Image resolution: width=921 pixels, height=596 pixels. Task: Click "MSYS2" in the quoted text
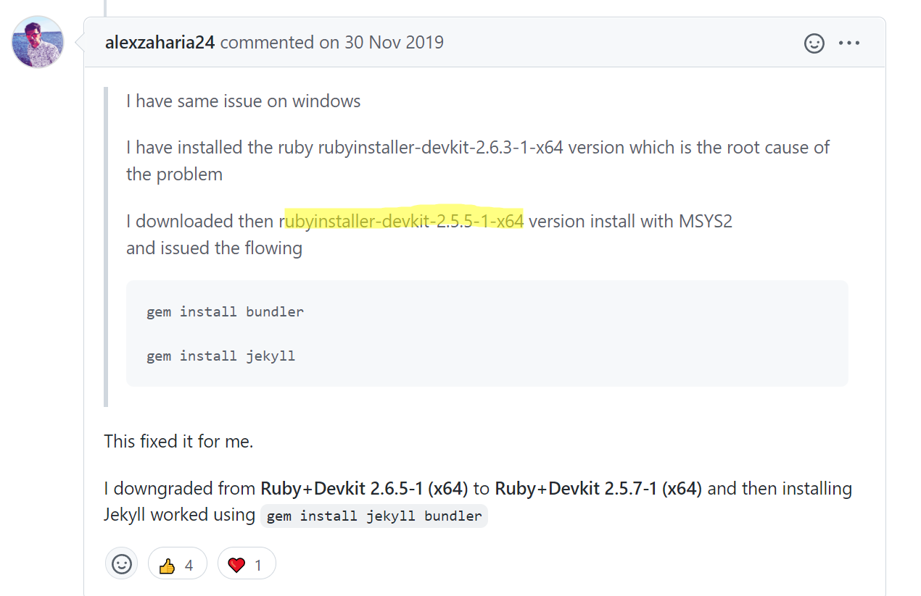[x=705, y=221]
